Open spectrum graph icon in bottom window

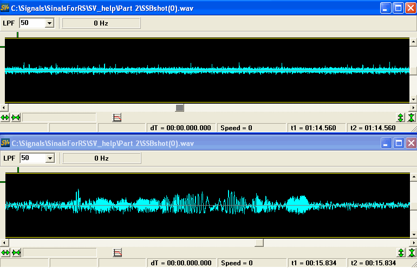pyautogui.click(x=117, y=253)
